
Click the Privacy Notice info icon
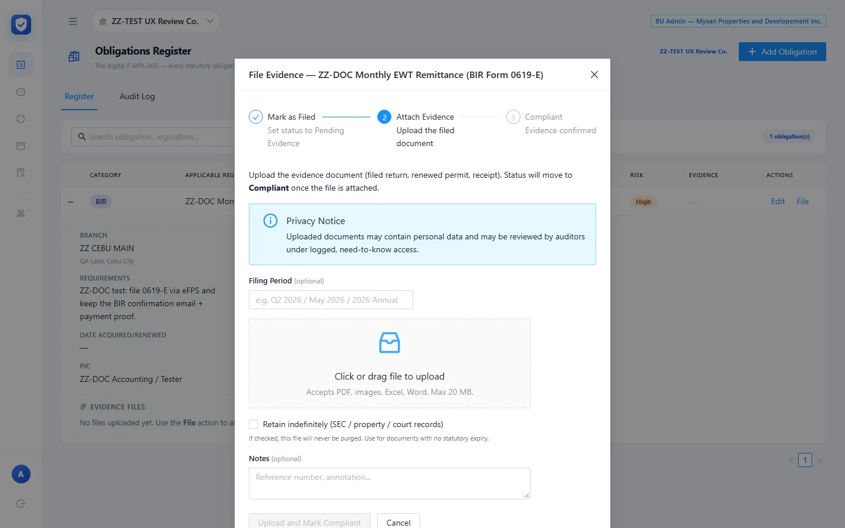coord(271,221)
